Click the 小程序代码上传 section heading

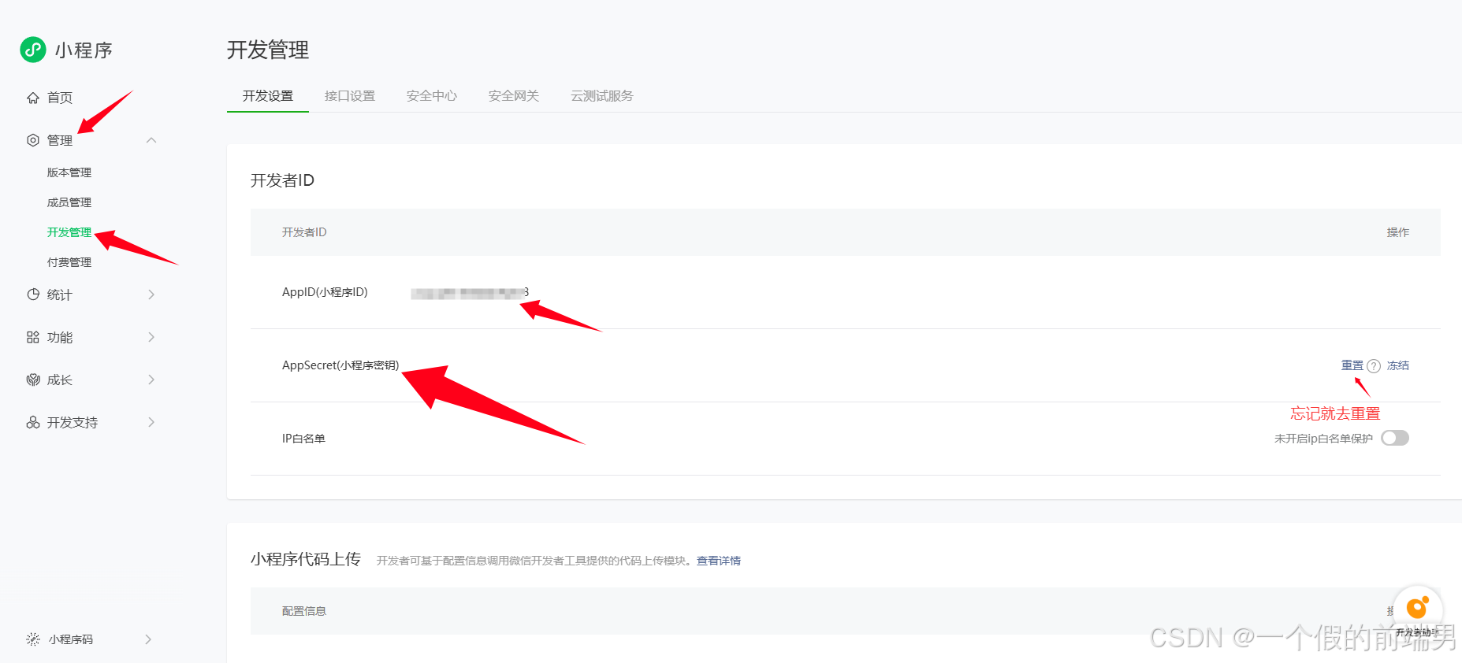click(x=306, y=559)
